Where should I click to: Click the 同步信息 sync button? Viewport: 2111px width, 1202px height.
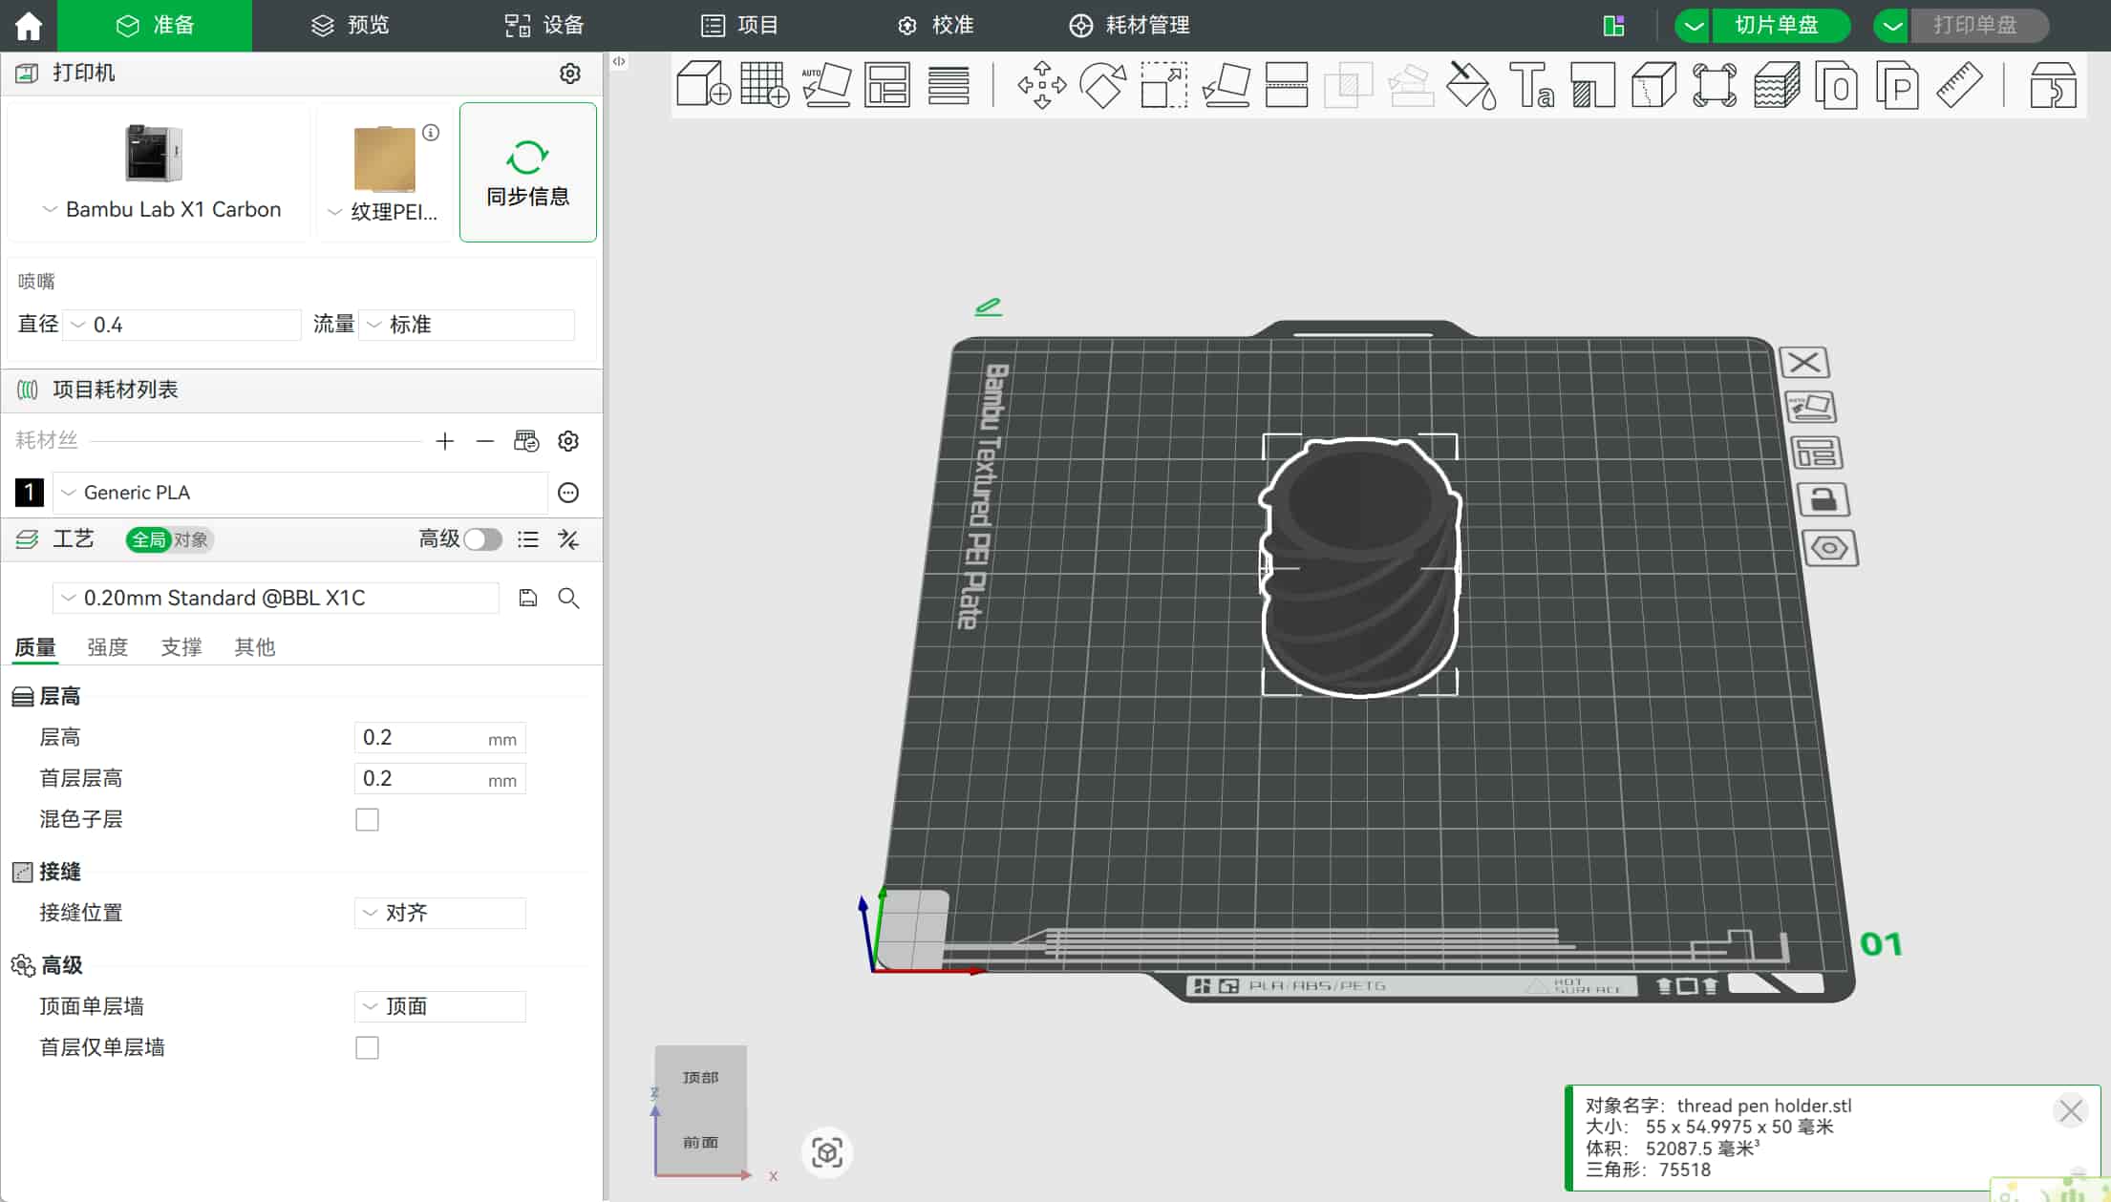tap(528, 173)
